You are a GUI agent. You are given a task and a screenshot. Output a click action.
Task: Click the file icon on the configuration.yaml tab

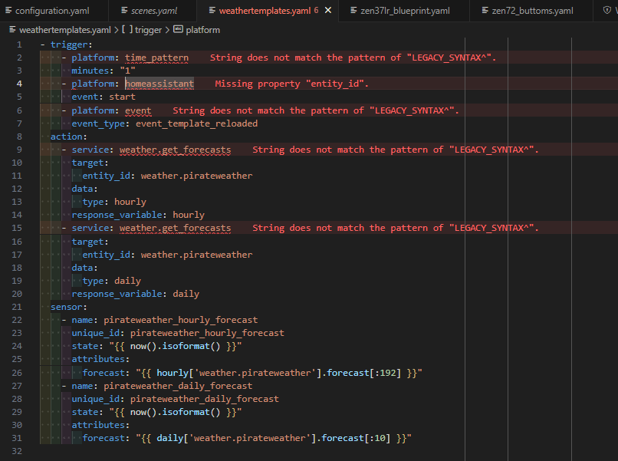click(x=8, y=11)
